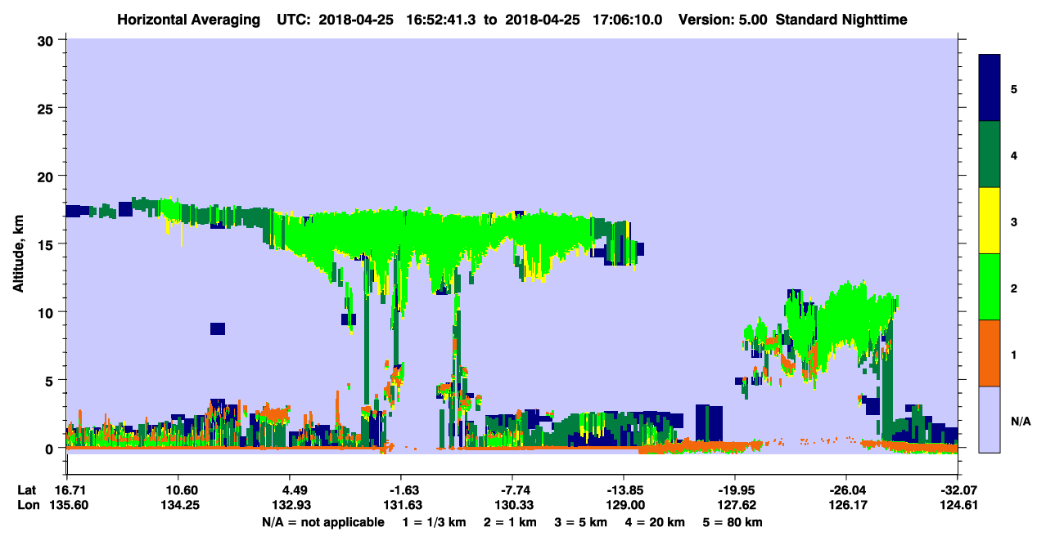Click the 16.71 latitude tick label

click(x=67, y=489)
